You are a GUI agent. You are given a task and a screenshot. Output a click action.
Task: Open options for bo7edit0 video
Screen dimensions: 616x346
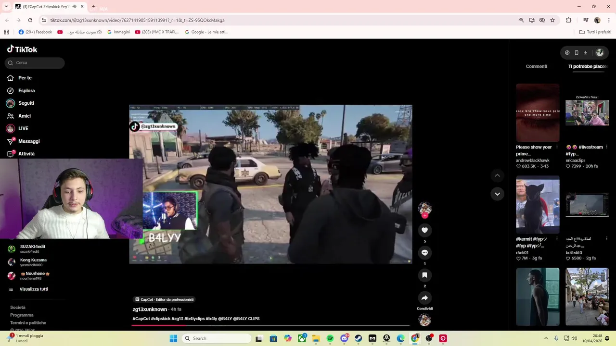[606, 239]
